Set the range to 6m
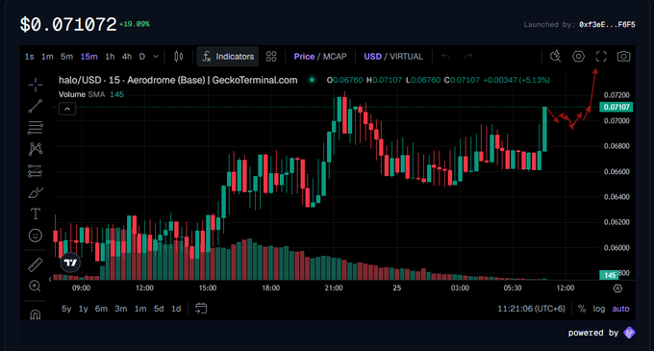The image size is (654, 351). coord(101,309)
